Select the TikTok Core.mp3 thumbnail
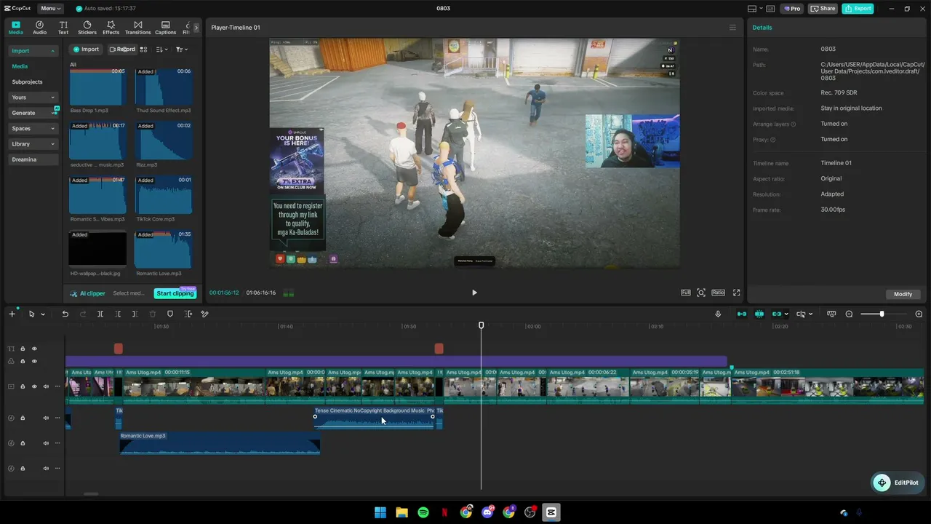931x524 pixels. click(x=164, y=195)
